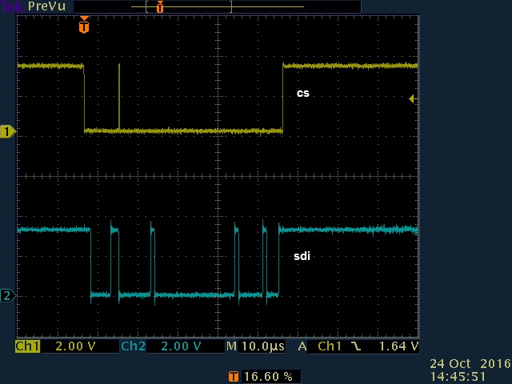Image resolution: width=512 pixels, height=384 pixels.
Task: Click the yellow trigger level arrow
Action: click(x=413, y=98)
